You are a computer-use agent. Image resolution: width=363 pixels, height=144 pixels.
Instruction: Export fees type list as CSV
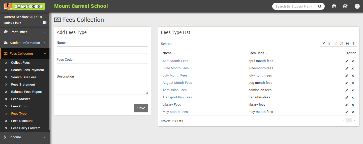(336, 43)
